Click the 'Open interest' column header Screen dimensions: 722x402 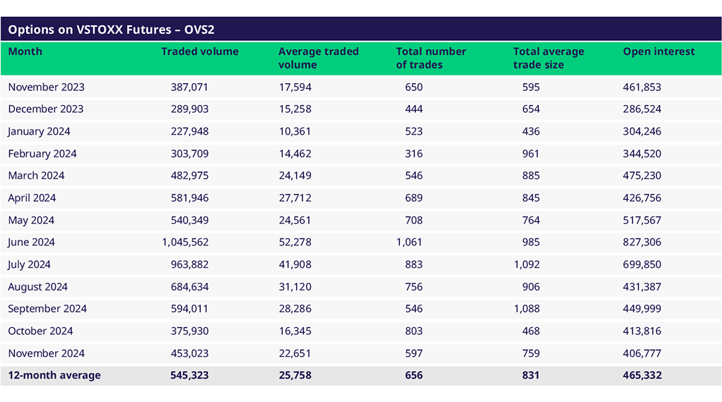click(659, 51)
